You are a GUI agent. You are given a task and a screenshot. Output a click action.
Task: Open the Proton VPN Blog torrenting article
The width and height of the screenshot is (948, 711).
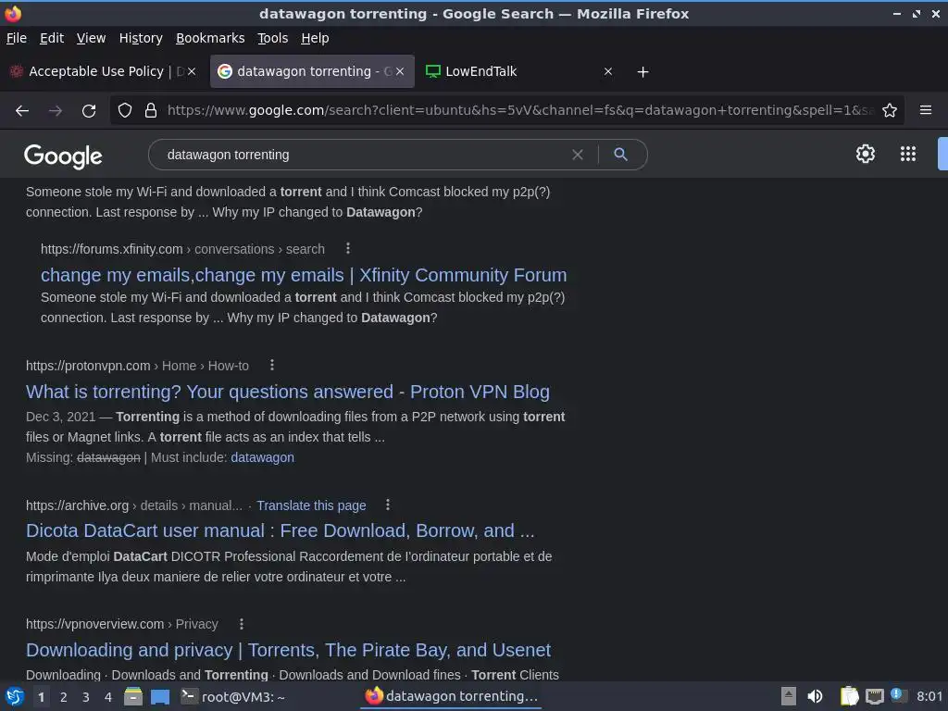(x=288, y=392)
